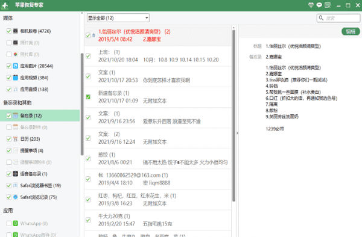This screenshot has width=362, height=237.
Task: Click trash icon beside the red deleted note
Action: (x=94, y=35)
